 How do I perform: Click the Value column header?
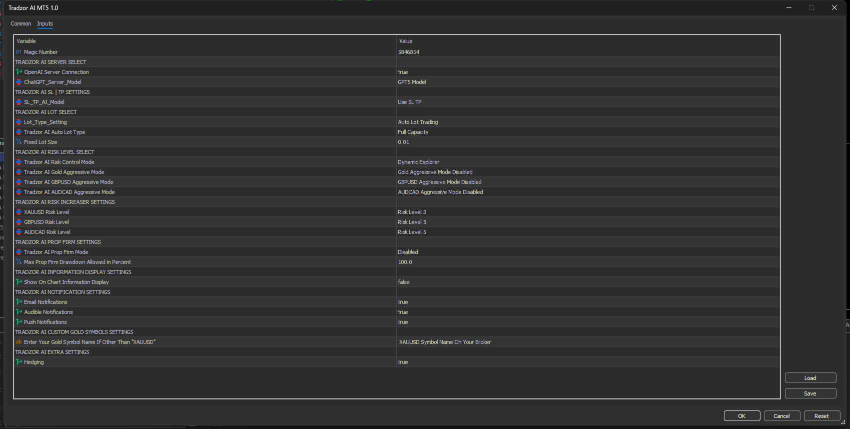click(x=588, y=41)
